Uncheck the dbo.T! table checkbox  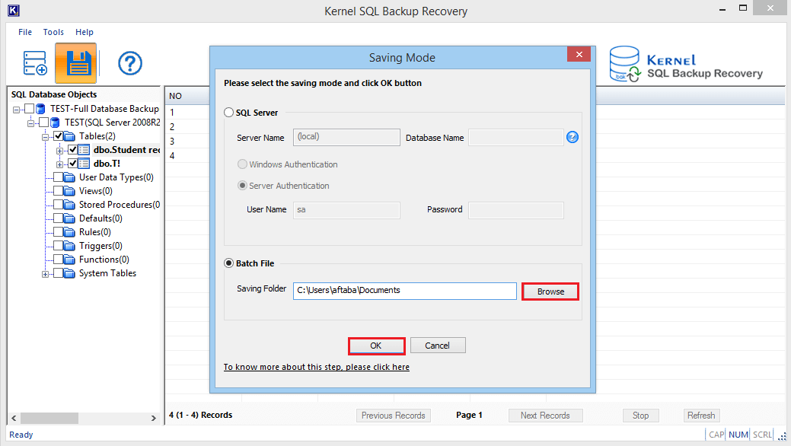73,164
